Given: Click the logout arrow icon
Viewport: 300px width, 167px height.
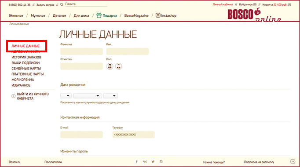Looking at the screenshot, I should (13, 96).
